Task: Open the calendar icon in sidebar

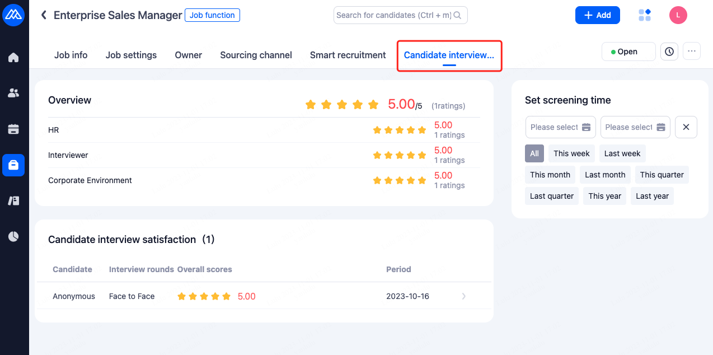Action: click(x=13, y=129)
